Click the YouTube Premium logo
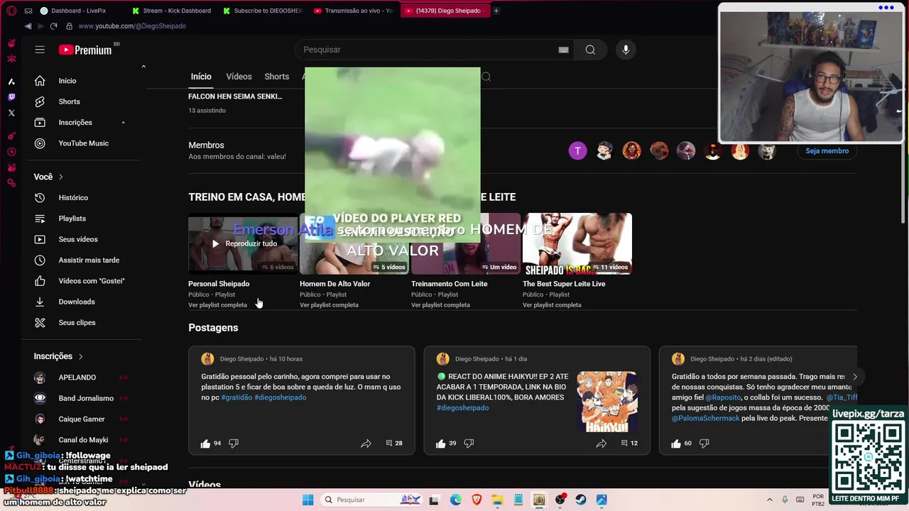Image resolution: width=909 pixels, height=511 pixels. pos(85,50)
